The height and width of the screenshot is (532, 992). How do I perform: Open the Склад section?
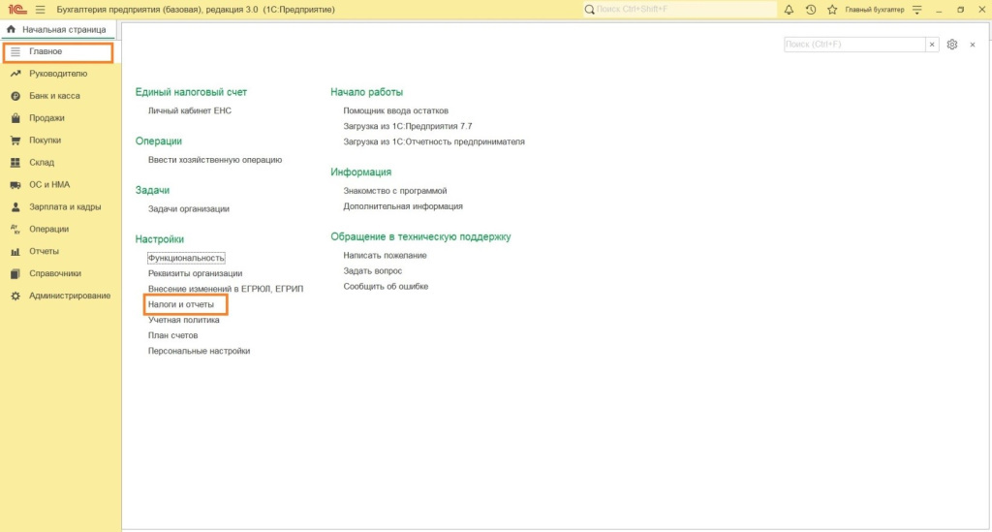tap(42, 163)
